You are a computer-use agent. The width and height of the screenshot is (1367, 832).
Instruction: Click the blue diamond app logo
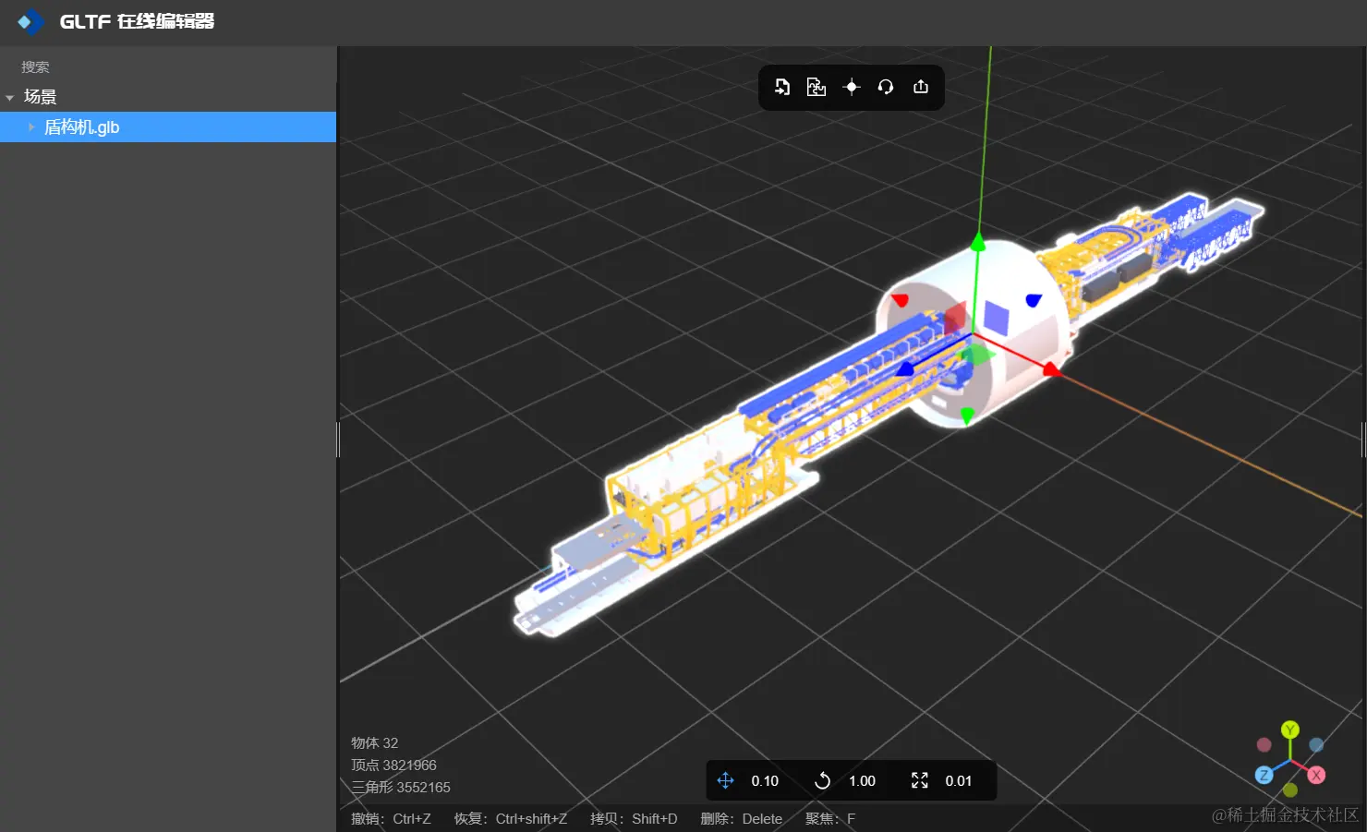coord(30,21)
